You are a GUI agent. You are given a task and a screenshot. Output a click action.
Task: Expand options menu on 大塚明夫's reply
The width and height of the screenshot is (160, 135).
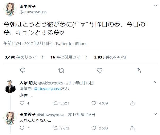point(155,82)
